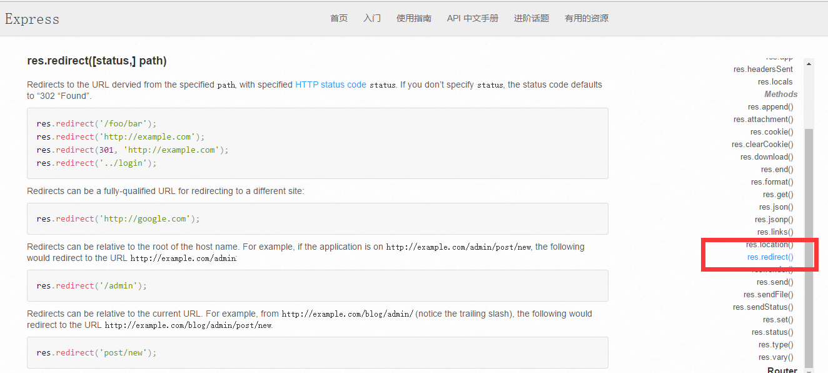828x373 pixels.
Task: Jump to res.vary() in sidebar
Action: 776,357
